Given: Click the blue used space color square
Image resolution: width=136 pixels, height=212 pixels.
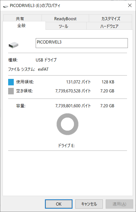Looking at the screenshot, I should 11,82.
